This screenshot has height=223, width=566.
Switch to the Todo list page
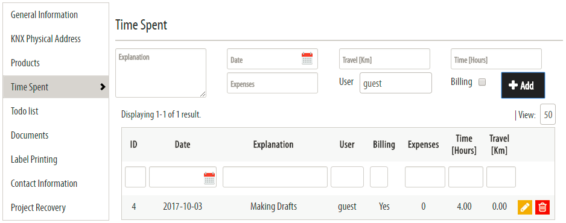tap(25, 111)
